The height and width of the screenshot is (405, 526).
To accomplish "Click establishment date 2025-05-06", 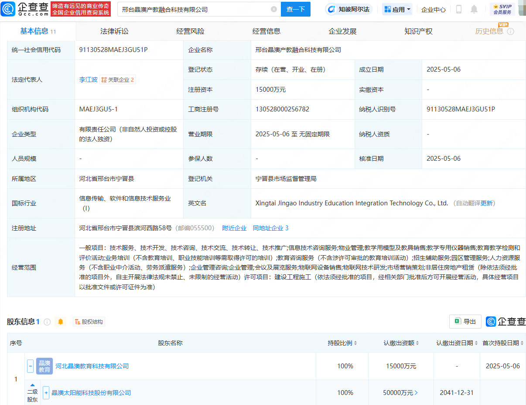I will (x=444, y=69).
